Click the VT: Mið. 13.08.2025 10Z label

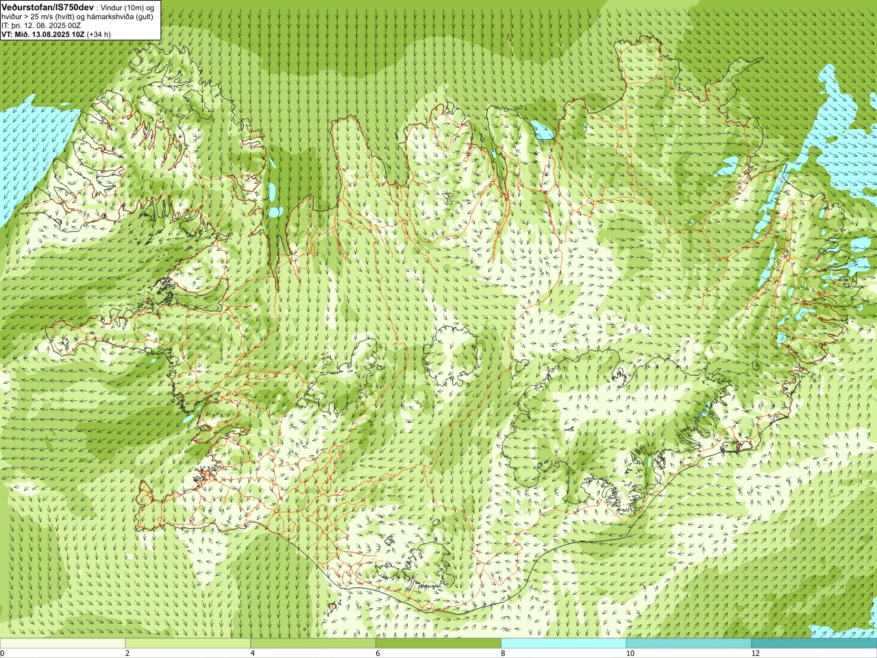pyautogui.click(x=45, y=34)
